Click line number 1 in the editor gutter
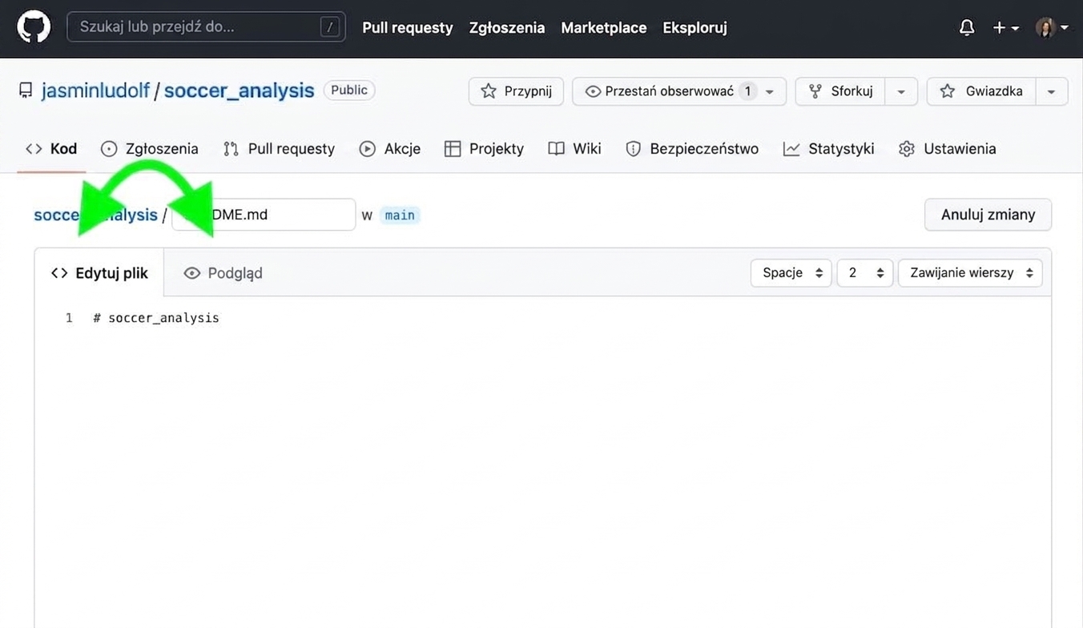The height and width of the screenshot is (628, 1083). pos(69,318)
